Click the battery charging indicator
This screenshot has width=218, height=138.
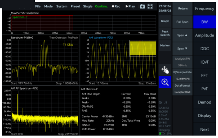click(x=162, y=133)
